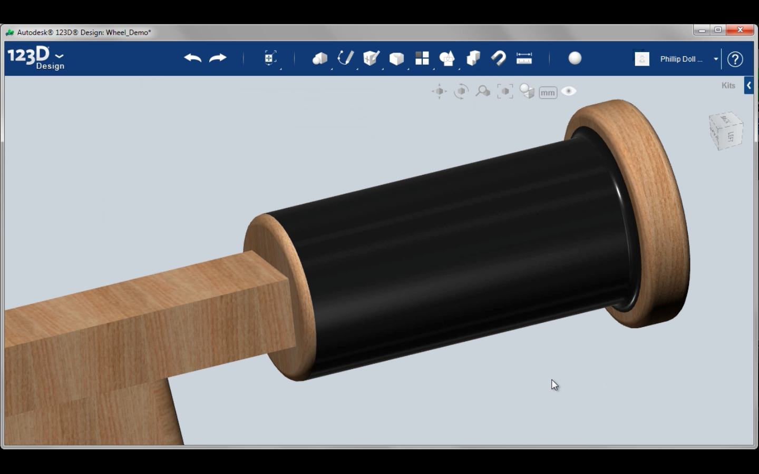This screenshot has height=474, width=759.
Task: Close the Wheel_Demo window
Action: (740, 30)
